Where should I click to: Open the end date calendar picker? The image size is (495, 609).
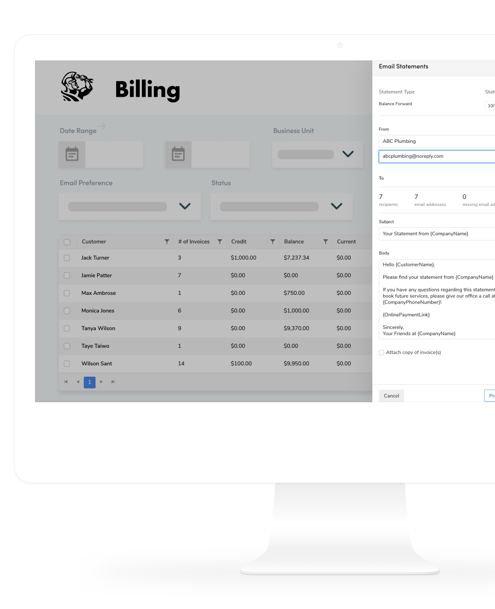pos(178,154)
